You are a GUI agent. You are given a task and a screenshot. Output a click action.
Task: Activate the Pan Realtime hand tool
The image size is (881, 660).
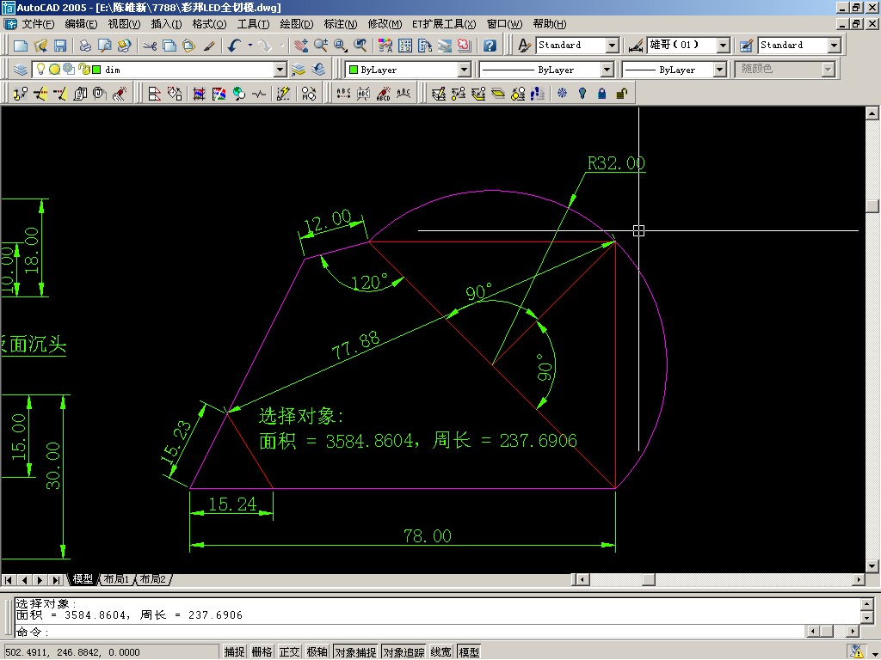pos(301,46)
